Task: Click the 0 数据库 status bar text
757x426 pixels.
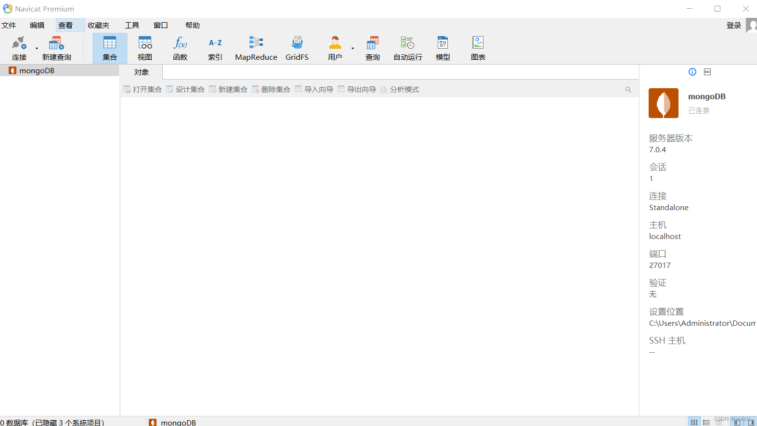Action: [52, 422]
